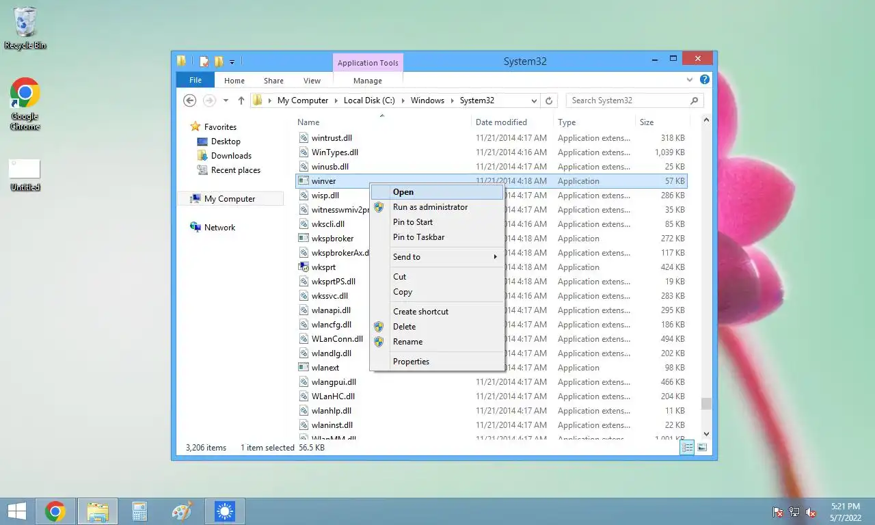
Task: Sort files by the Name column
Action: 308,122
